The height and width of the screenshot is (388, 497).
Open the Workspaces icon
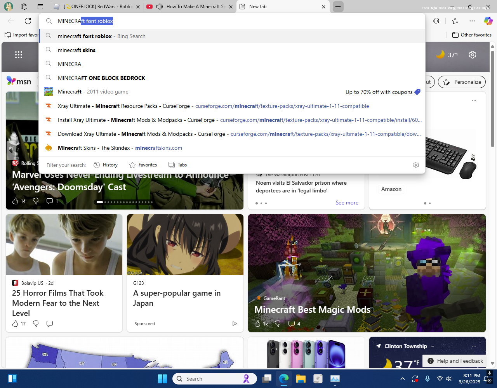[24, 7]
